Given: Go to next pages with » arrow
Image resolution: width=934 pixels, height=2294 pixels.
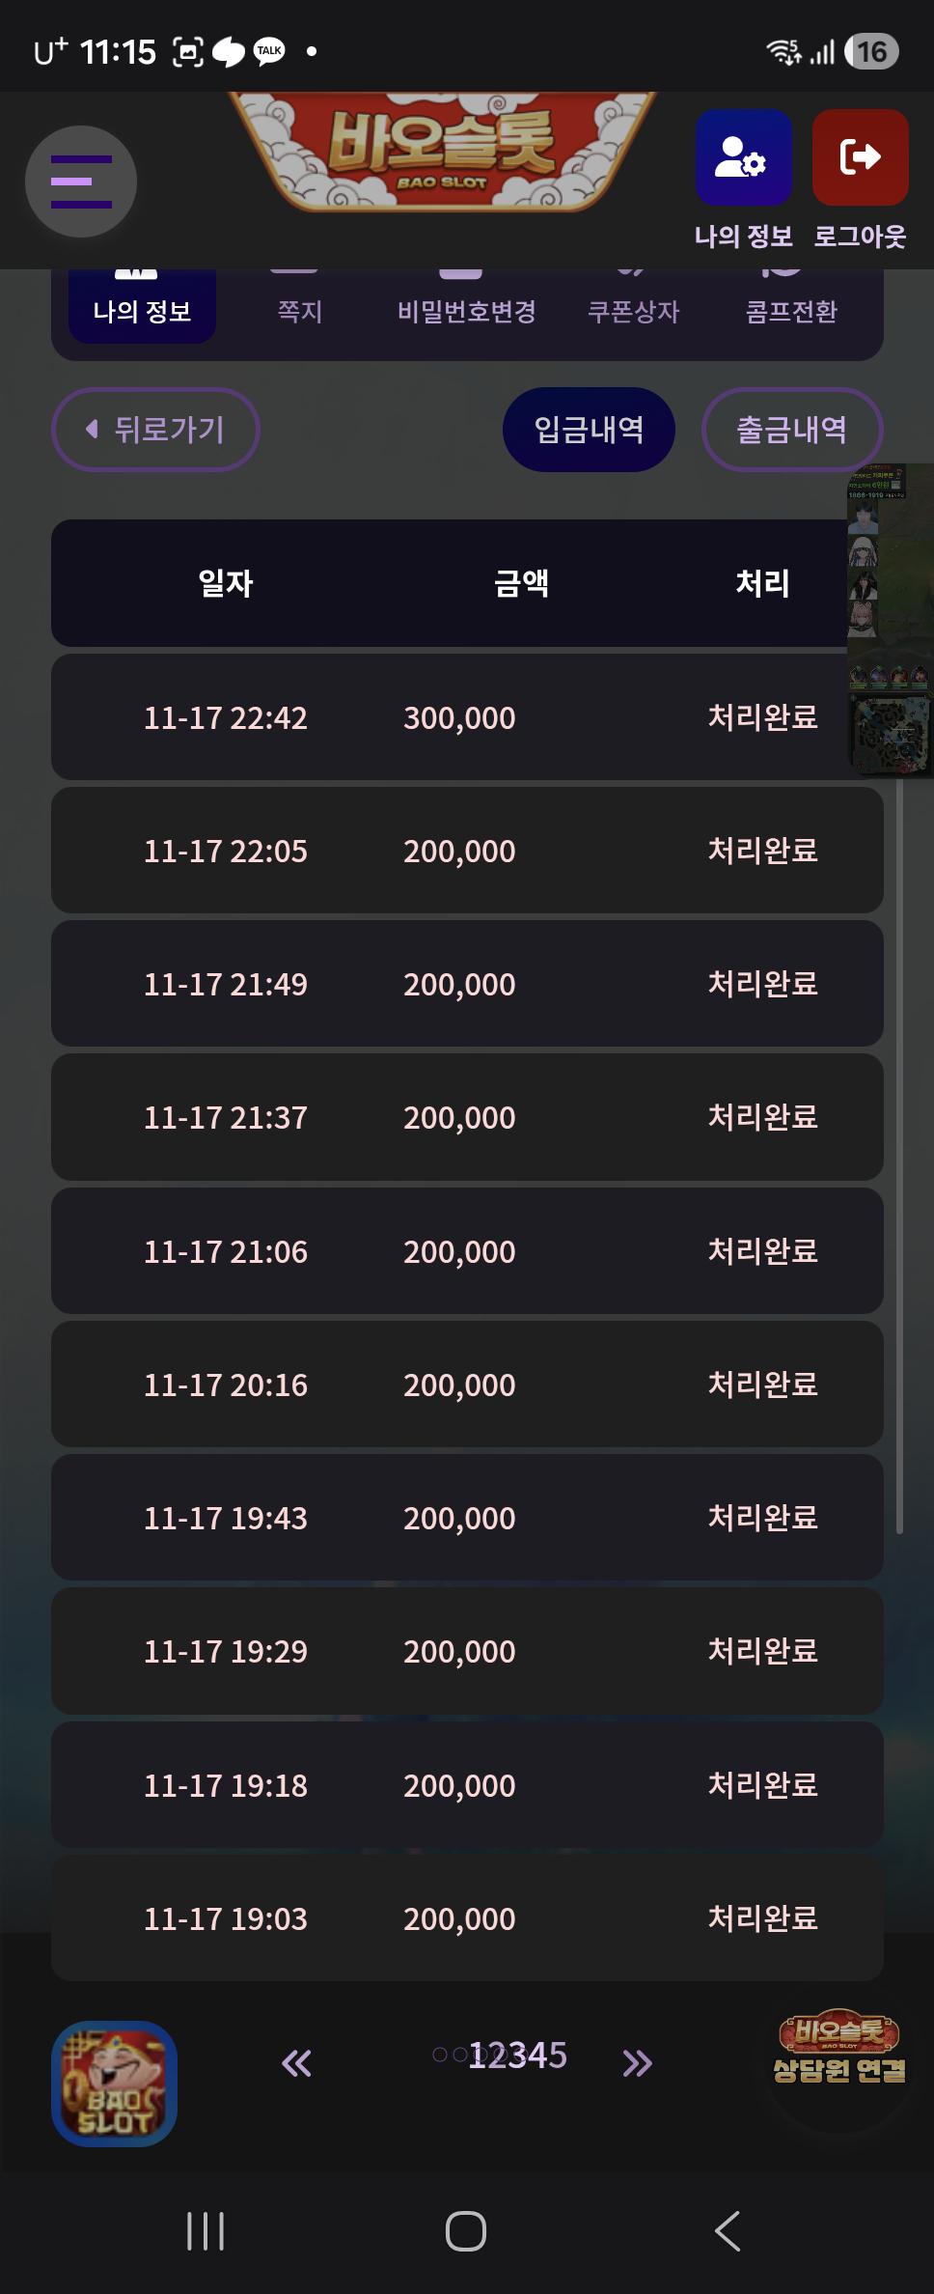Looking at the screenshot, I should tap(637, 2063).
